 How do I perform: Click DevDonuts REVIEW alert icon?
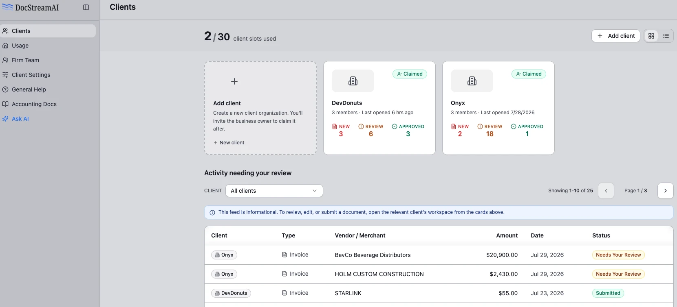pos(361,126)
